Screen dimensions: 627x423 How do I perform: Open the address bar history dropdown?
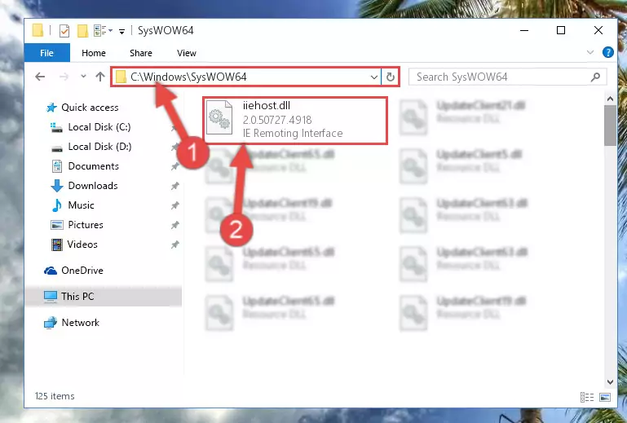coord(374,77)
